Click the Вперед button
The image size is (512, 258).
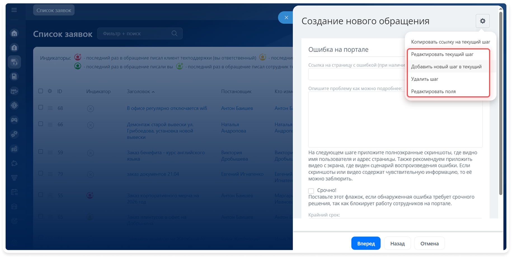[366, 243]
